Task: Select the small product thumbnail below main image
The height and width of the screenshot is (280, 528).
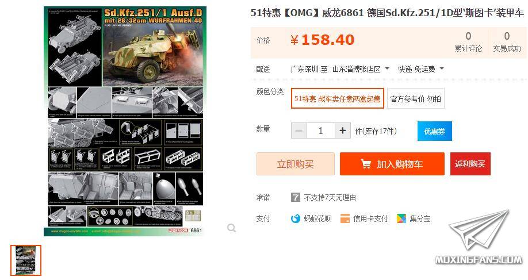Action: pyautogui.click(x=25, y=260)
